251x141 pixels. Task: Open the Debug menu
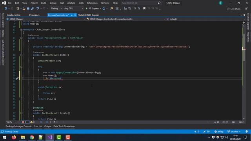[53, 3]
